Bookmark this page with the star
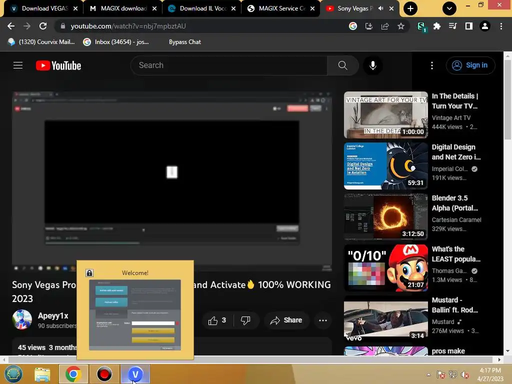Screen dimensions: 512x384 point(401,26)
